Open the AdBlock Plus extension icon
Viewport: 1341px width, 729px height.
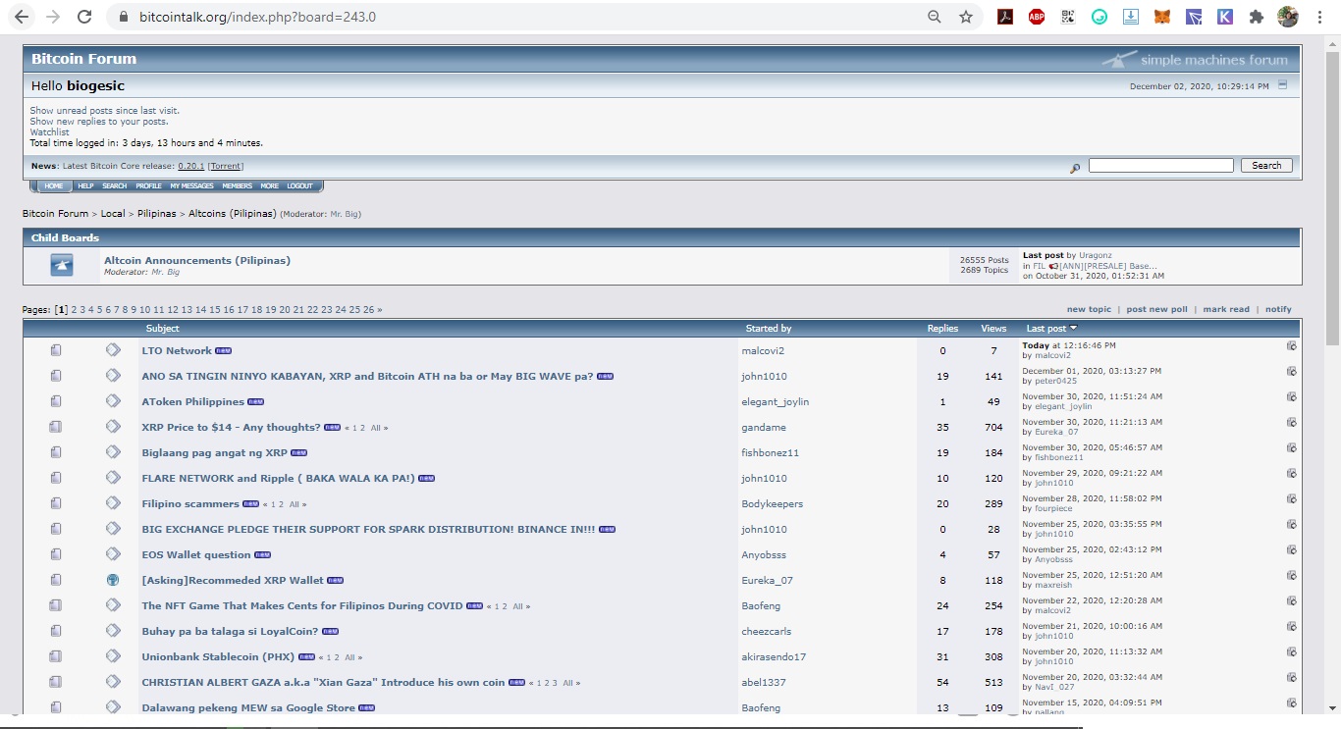point(1037,17)
